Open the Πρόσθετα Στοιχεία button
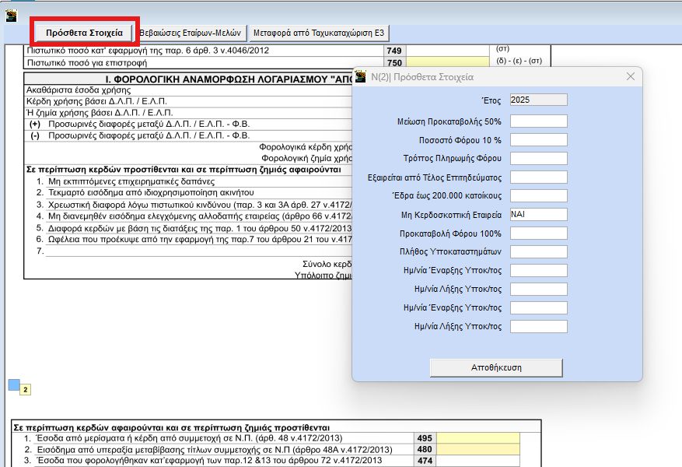 pos(84,33)
